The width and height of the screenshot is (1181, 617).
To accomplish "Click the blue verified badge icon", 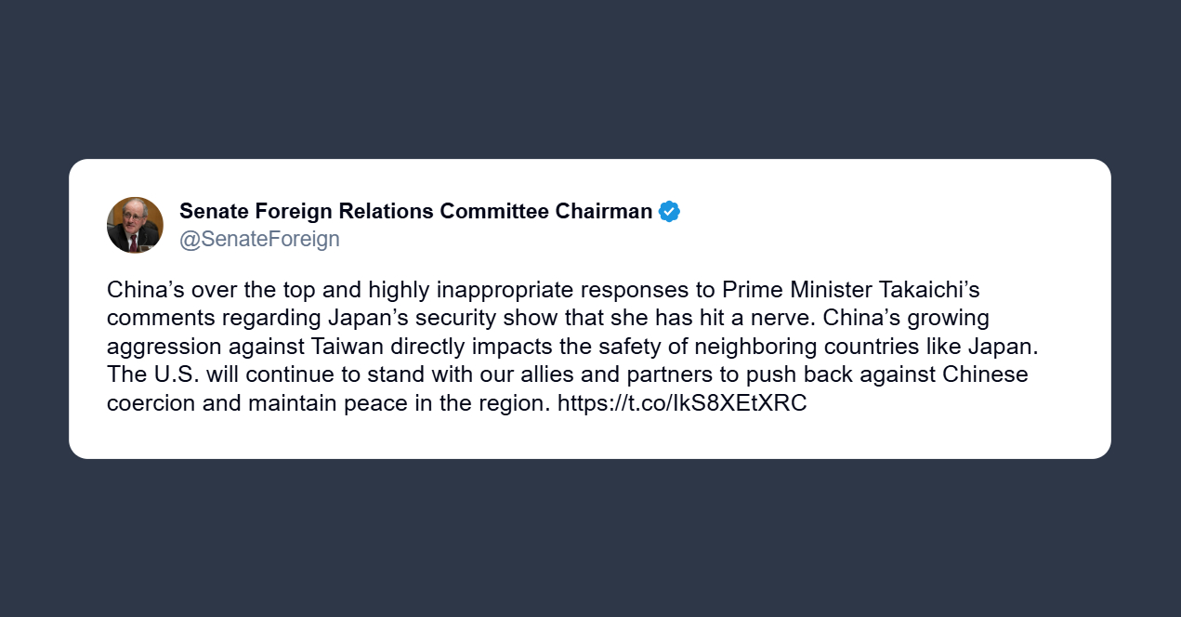I will click(669, 212).
